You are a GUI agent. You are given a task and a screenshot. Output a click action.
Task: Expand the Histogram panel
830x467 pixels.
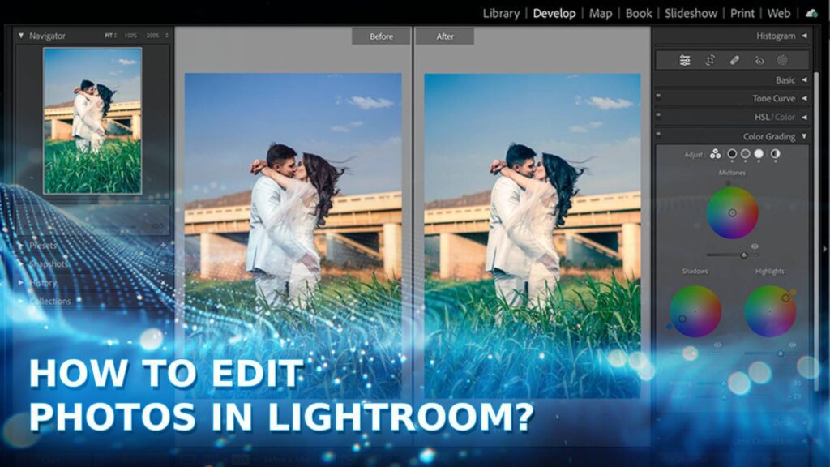click(804, 36)
